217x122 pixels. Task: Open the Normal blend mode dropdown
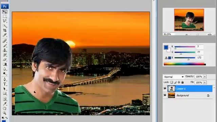click(174, 77)
